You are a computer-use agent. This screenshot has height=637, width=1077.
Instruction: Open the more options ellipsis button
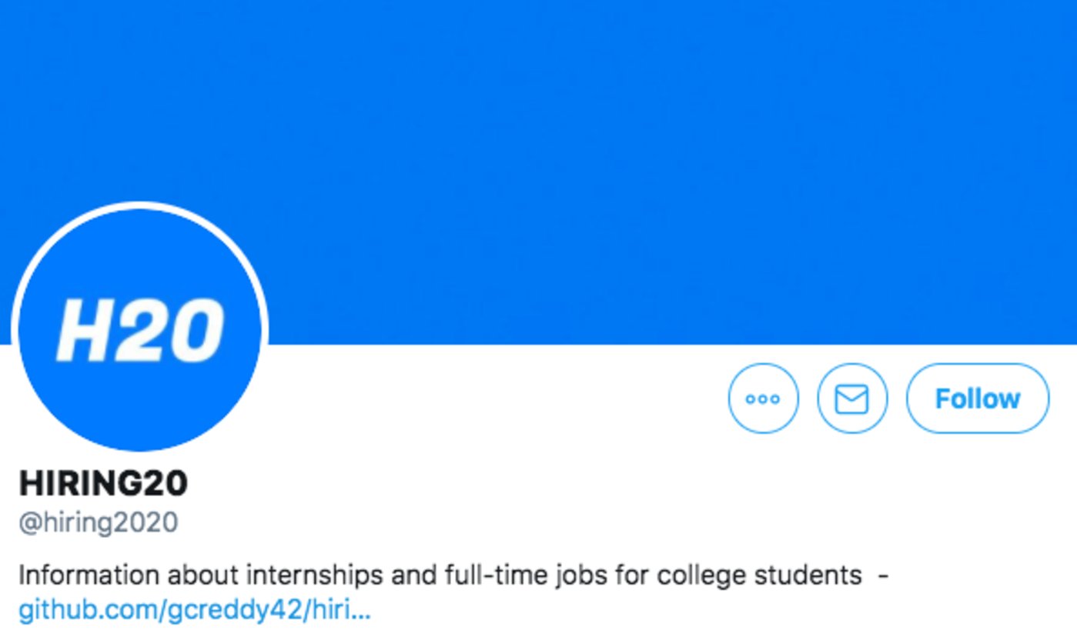click(x=763, y=399)
